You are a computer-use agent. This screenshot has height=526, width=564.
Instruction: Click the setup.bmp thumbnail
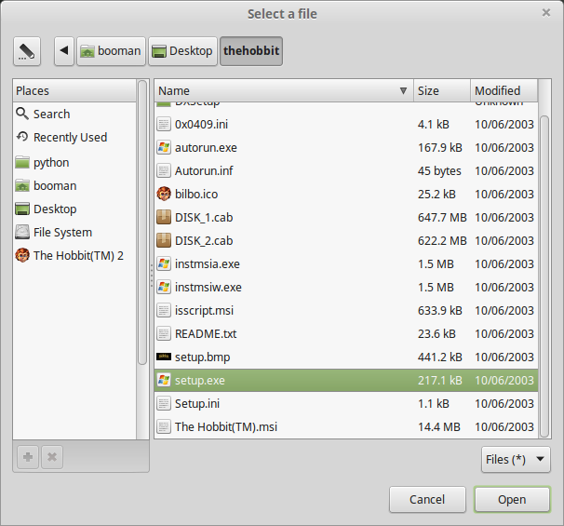pos(164,357)
